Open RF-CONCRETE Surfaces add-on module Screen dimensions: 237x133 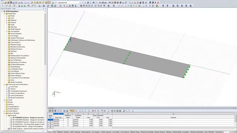(29, 117)
